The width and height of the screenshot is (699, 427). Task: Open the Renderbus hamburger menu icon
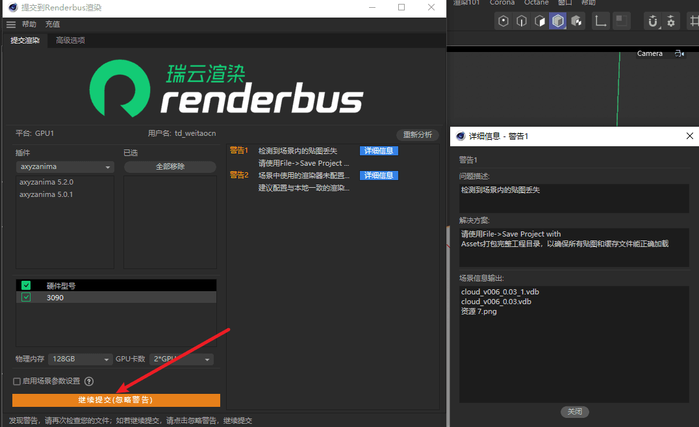(10, 24)
